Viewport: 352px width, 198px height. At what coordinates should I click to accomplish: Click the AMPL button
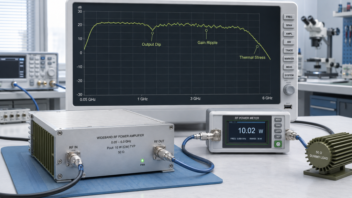click(x=289, y=34)
